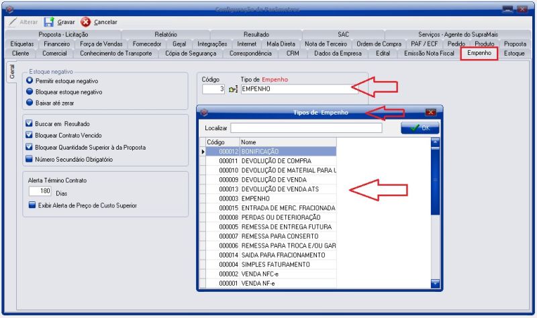The image size is (537, 318).
Task: Select the VENDA NF-e row
Action: coord(271,283)
